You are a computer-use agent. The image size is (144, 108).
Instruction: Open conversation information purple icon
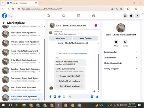[x=96, y=25]
